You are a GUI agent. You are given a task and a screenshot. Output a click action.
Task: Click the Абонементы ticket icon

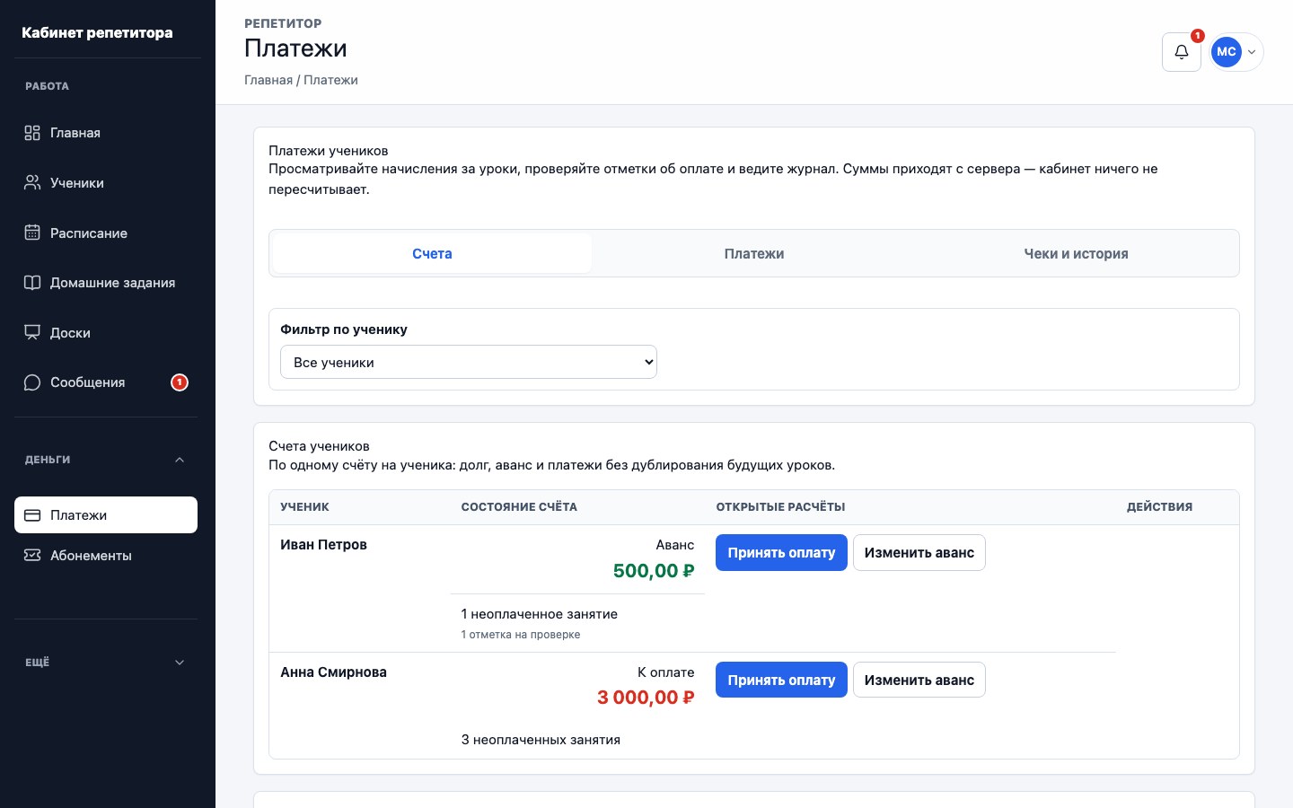point(32,556)
